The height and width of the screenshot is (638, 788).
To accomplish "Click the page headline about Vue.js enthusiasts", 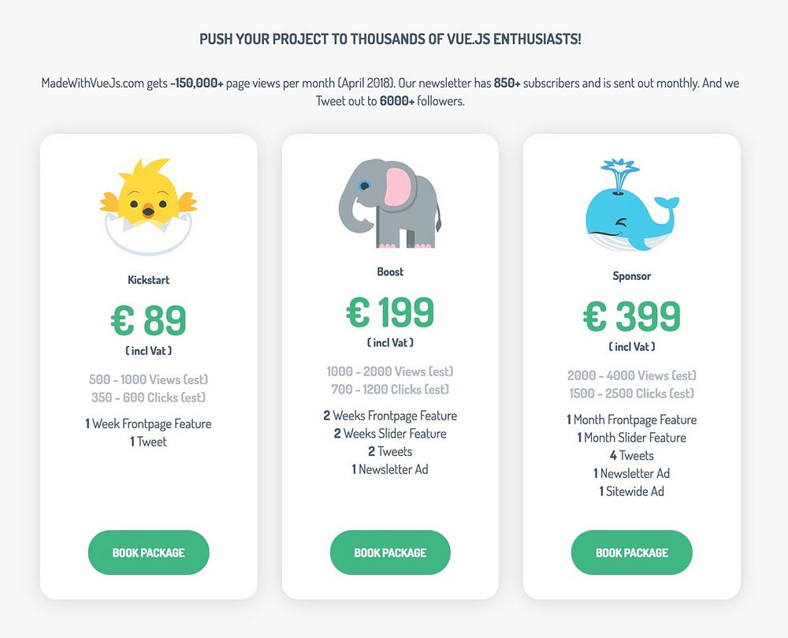I will [390, 39].
